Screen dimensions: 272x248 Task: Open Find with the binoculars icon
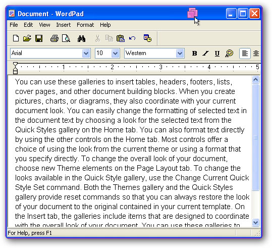click(81, 38)
